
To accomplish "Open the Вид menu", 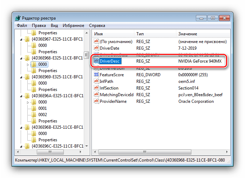I will point(54,26).
